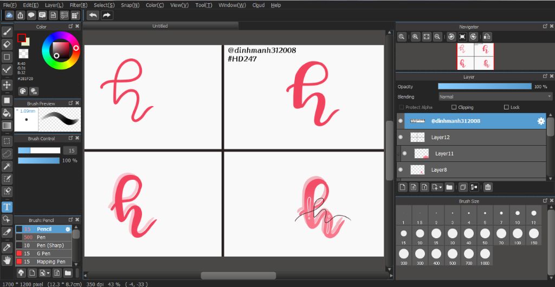Click the export share icon in toolbar
The image size is (555, 287).
21,15
